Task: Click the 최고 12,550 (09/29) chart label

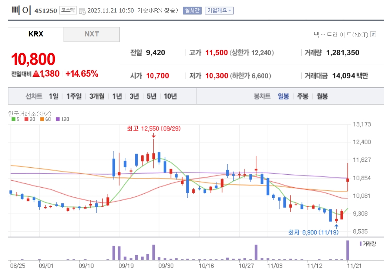Action: (x=154, y=129)
